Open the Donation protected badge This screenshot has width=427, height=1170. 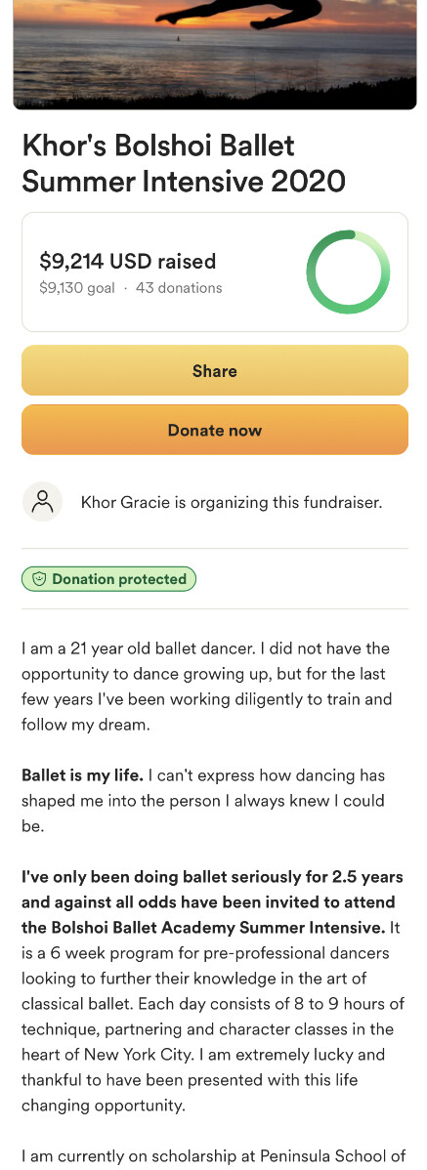(x=109, y=579)
